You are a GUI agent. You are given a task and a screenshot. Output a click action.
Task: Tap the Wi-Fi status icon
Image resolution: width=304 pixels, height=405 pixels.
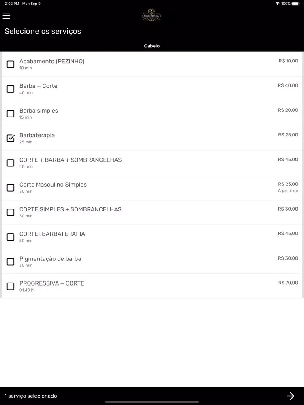[x=277, y=4]
